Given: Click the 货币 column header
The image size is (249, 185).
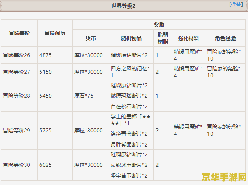Looking at the screenshot, I should tap(90, 38).
